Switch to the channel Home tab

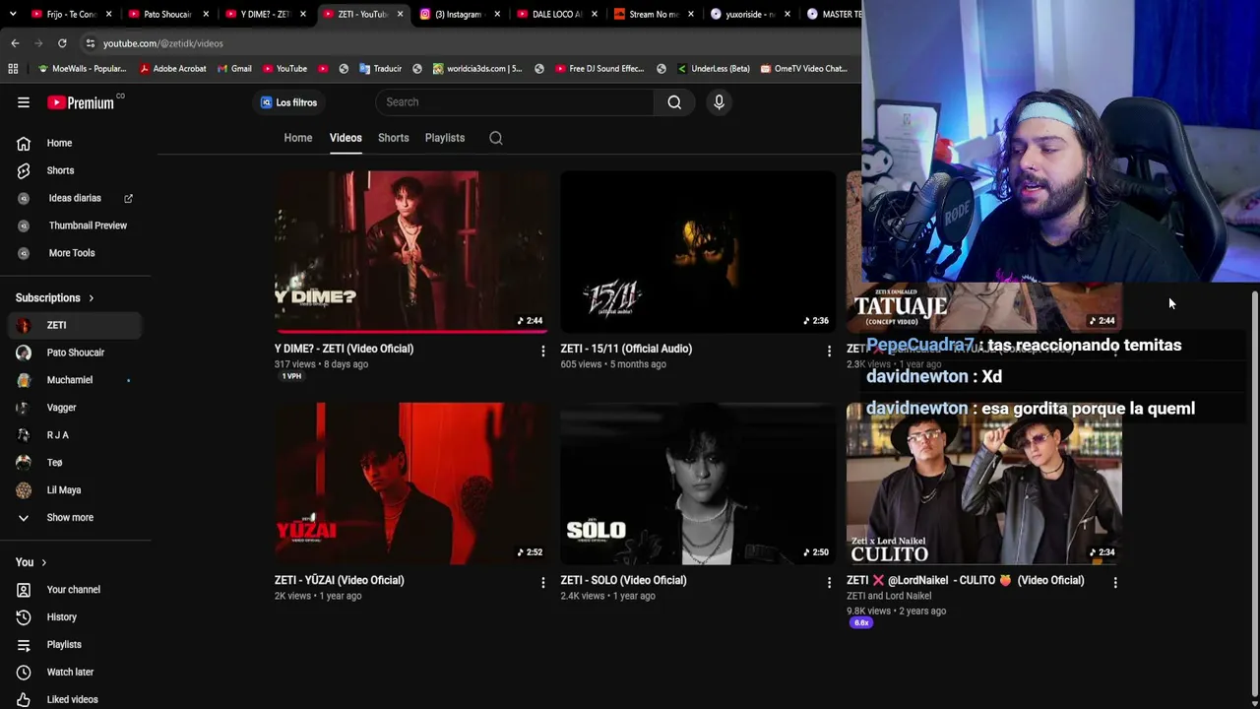[298, 138]
